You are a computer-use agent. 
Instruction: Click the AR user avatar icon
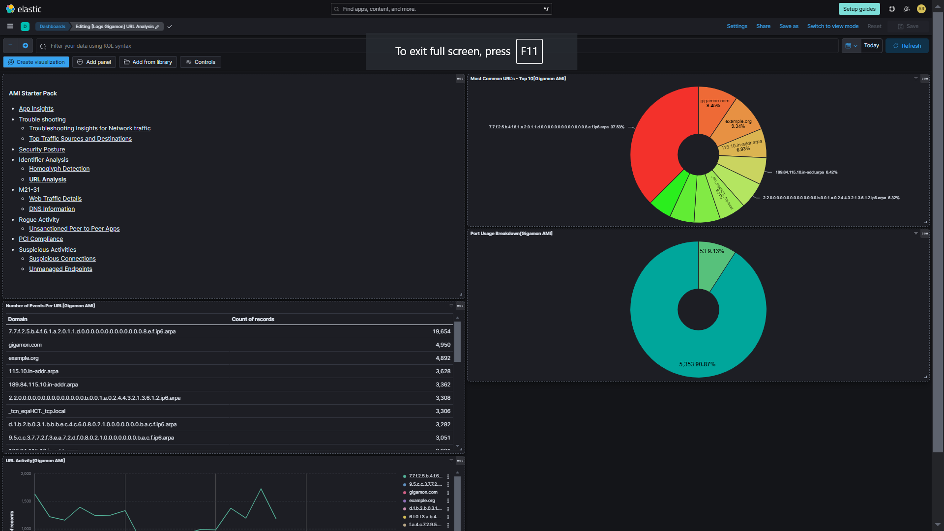922,9
